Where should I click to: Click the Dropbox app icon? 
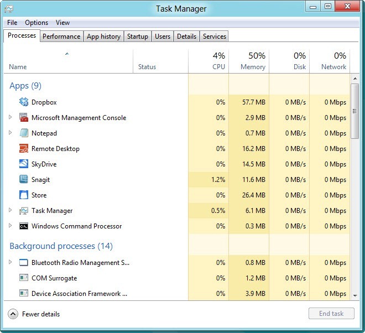point(24,102)
